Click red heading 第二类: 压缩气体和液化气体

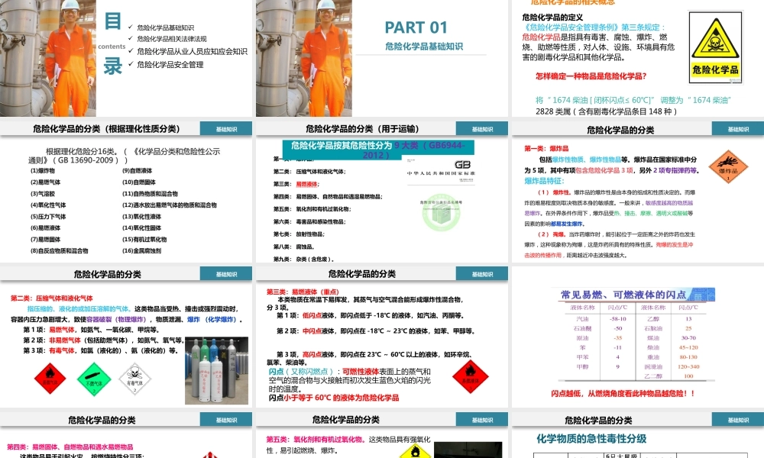click(52, 298)
